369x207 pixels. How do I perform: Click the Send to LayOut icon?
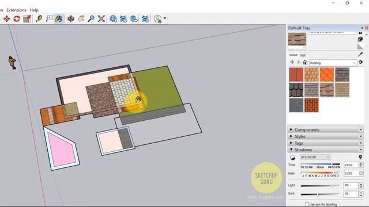click(x=134, y=19)
